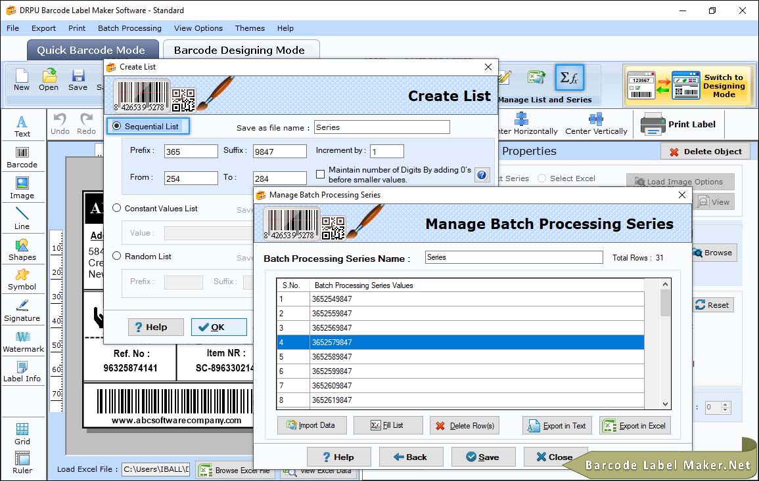
Task: Click the Suffix field containing 9847
Action: click(280, 152)
